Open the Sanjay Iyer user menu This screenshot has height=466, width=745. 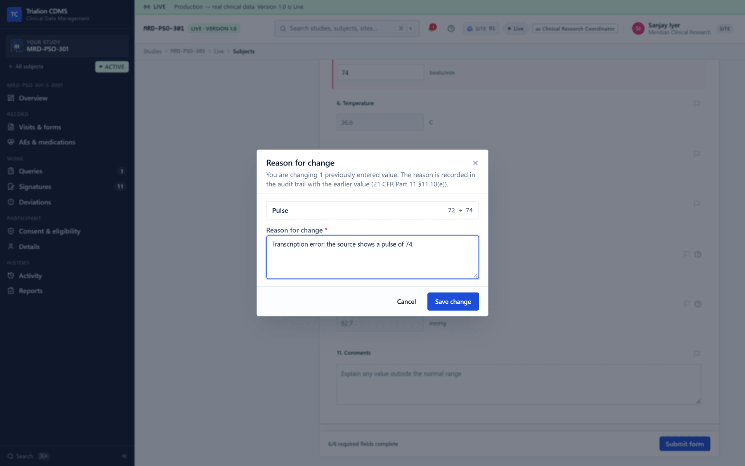pyautogui.click(x=682, y=28)
